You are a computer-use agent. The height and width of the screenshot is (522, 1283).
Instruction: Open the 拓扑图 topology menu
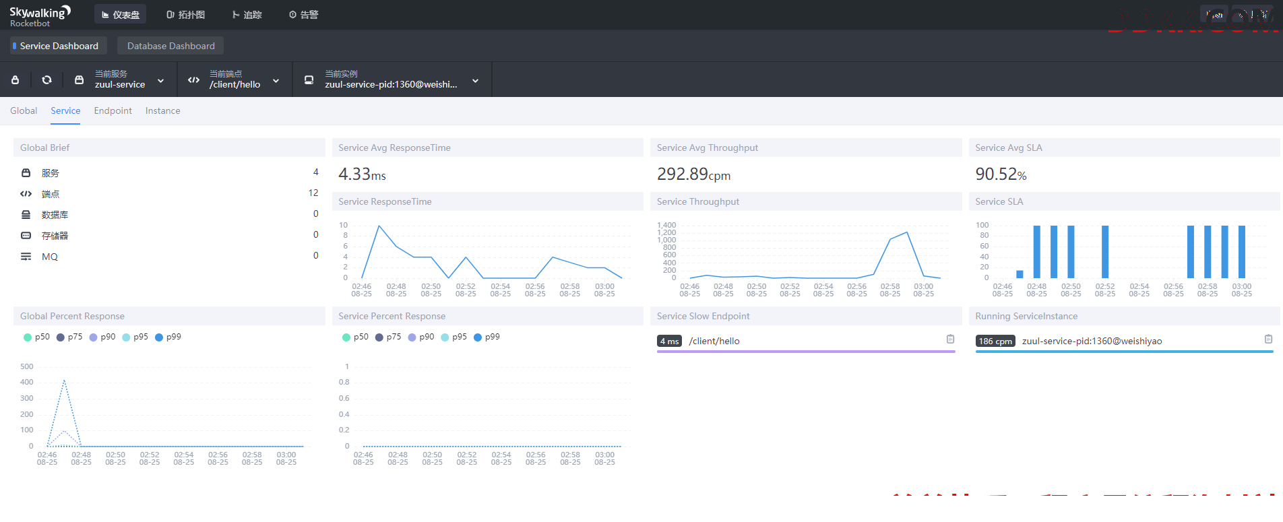click(185, 14)
